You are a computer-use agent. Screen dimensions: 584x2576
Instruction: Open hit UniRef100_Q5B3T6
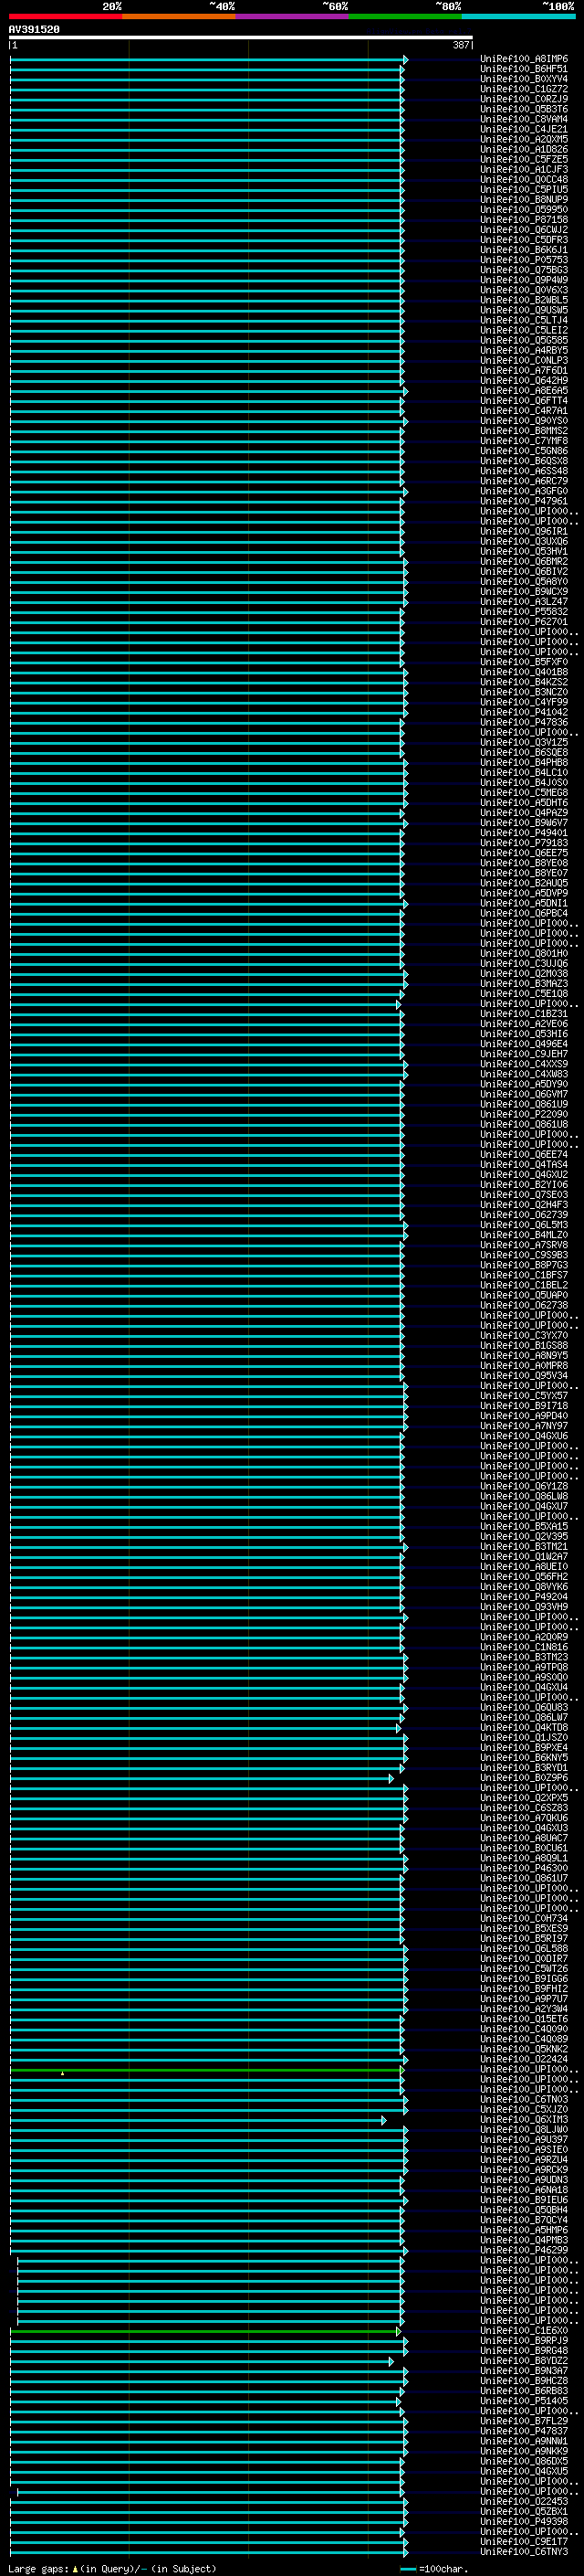click(524, 109)
